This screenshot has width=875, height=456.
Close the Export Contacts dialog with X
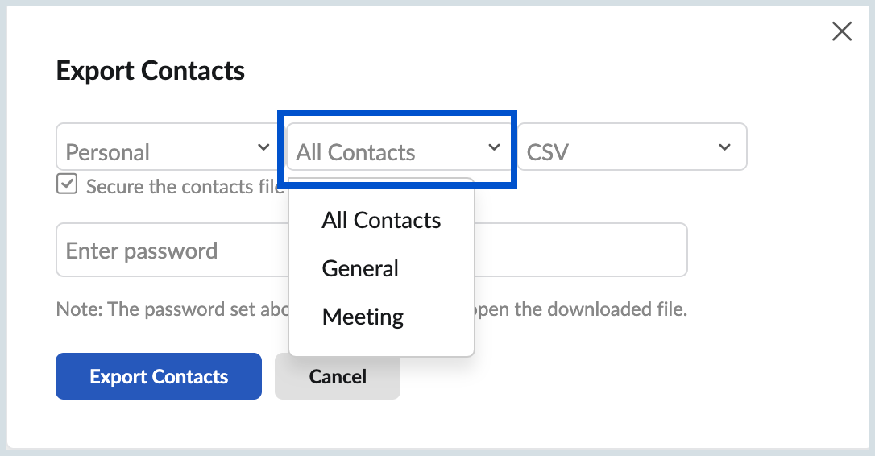[x=841, y=31]
